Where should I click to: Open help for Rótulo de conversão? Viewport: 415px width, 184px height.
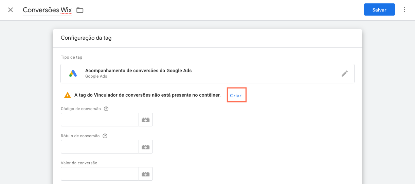[x=105, y=136]
